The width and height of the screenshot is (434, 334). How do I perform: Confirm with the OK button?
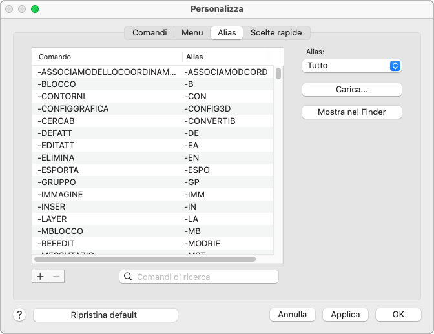pyautogui.click(x=398, y=315)
